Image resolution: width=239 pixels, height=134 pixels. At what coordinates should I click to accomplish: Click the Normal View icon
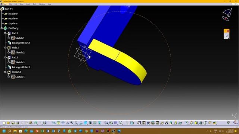pyautogui.click(x=81, y=123)
